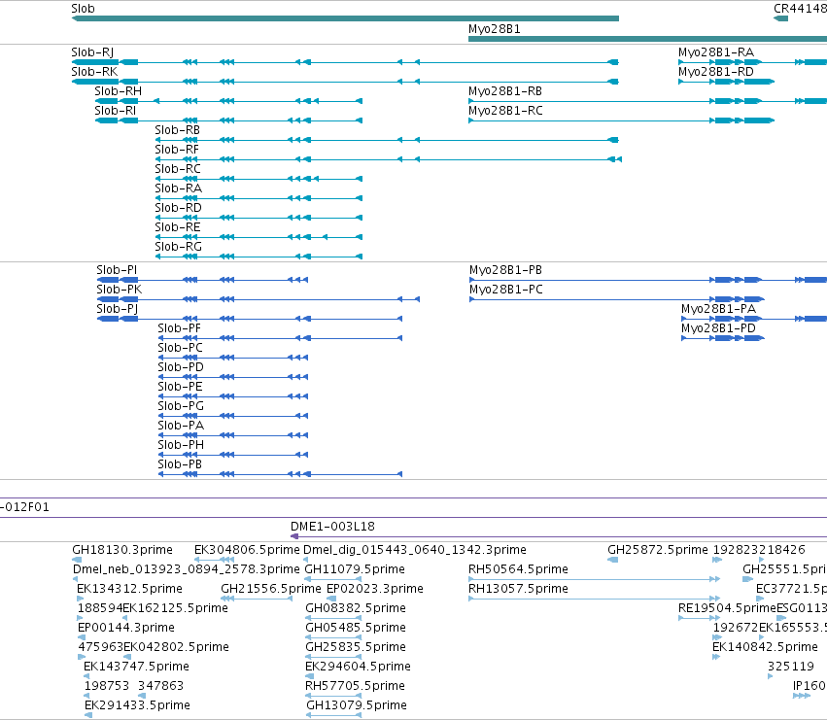Screen dimensions: 827x720
Task: Click the CR44148 gene label
Action: pyautogui.click(x=800, y=9)
